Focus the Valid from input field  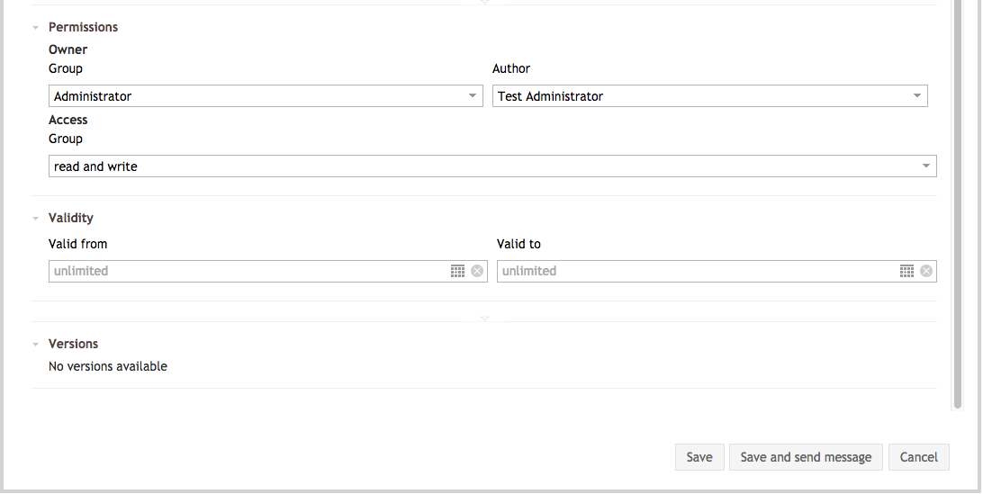pyautogui.click(x=248, y=271)
